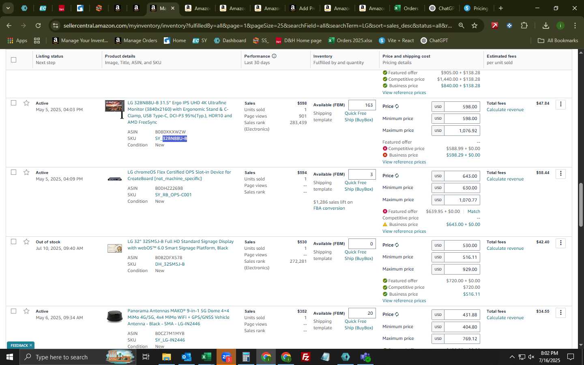This screenshot has height=365, width=584.
Task: Click Match next to Featured offer $639.95
Action: tap(474, 211)
